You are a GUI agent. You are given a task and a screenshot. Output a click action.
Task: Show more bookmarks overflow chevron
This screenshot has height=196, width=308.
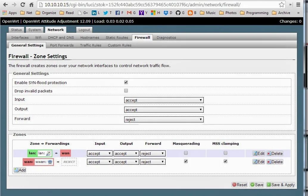[298, 13]
